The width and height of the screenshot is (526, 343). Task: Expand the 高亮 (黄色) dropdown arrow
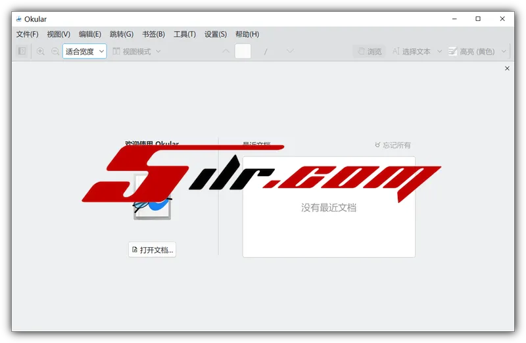point(504,51)
